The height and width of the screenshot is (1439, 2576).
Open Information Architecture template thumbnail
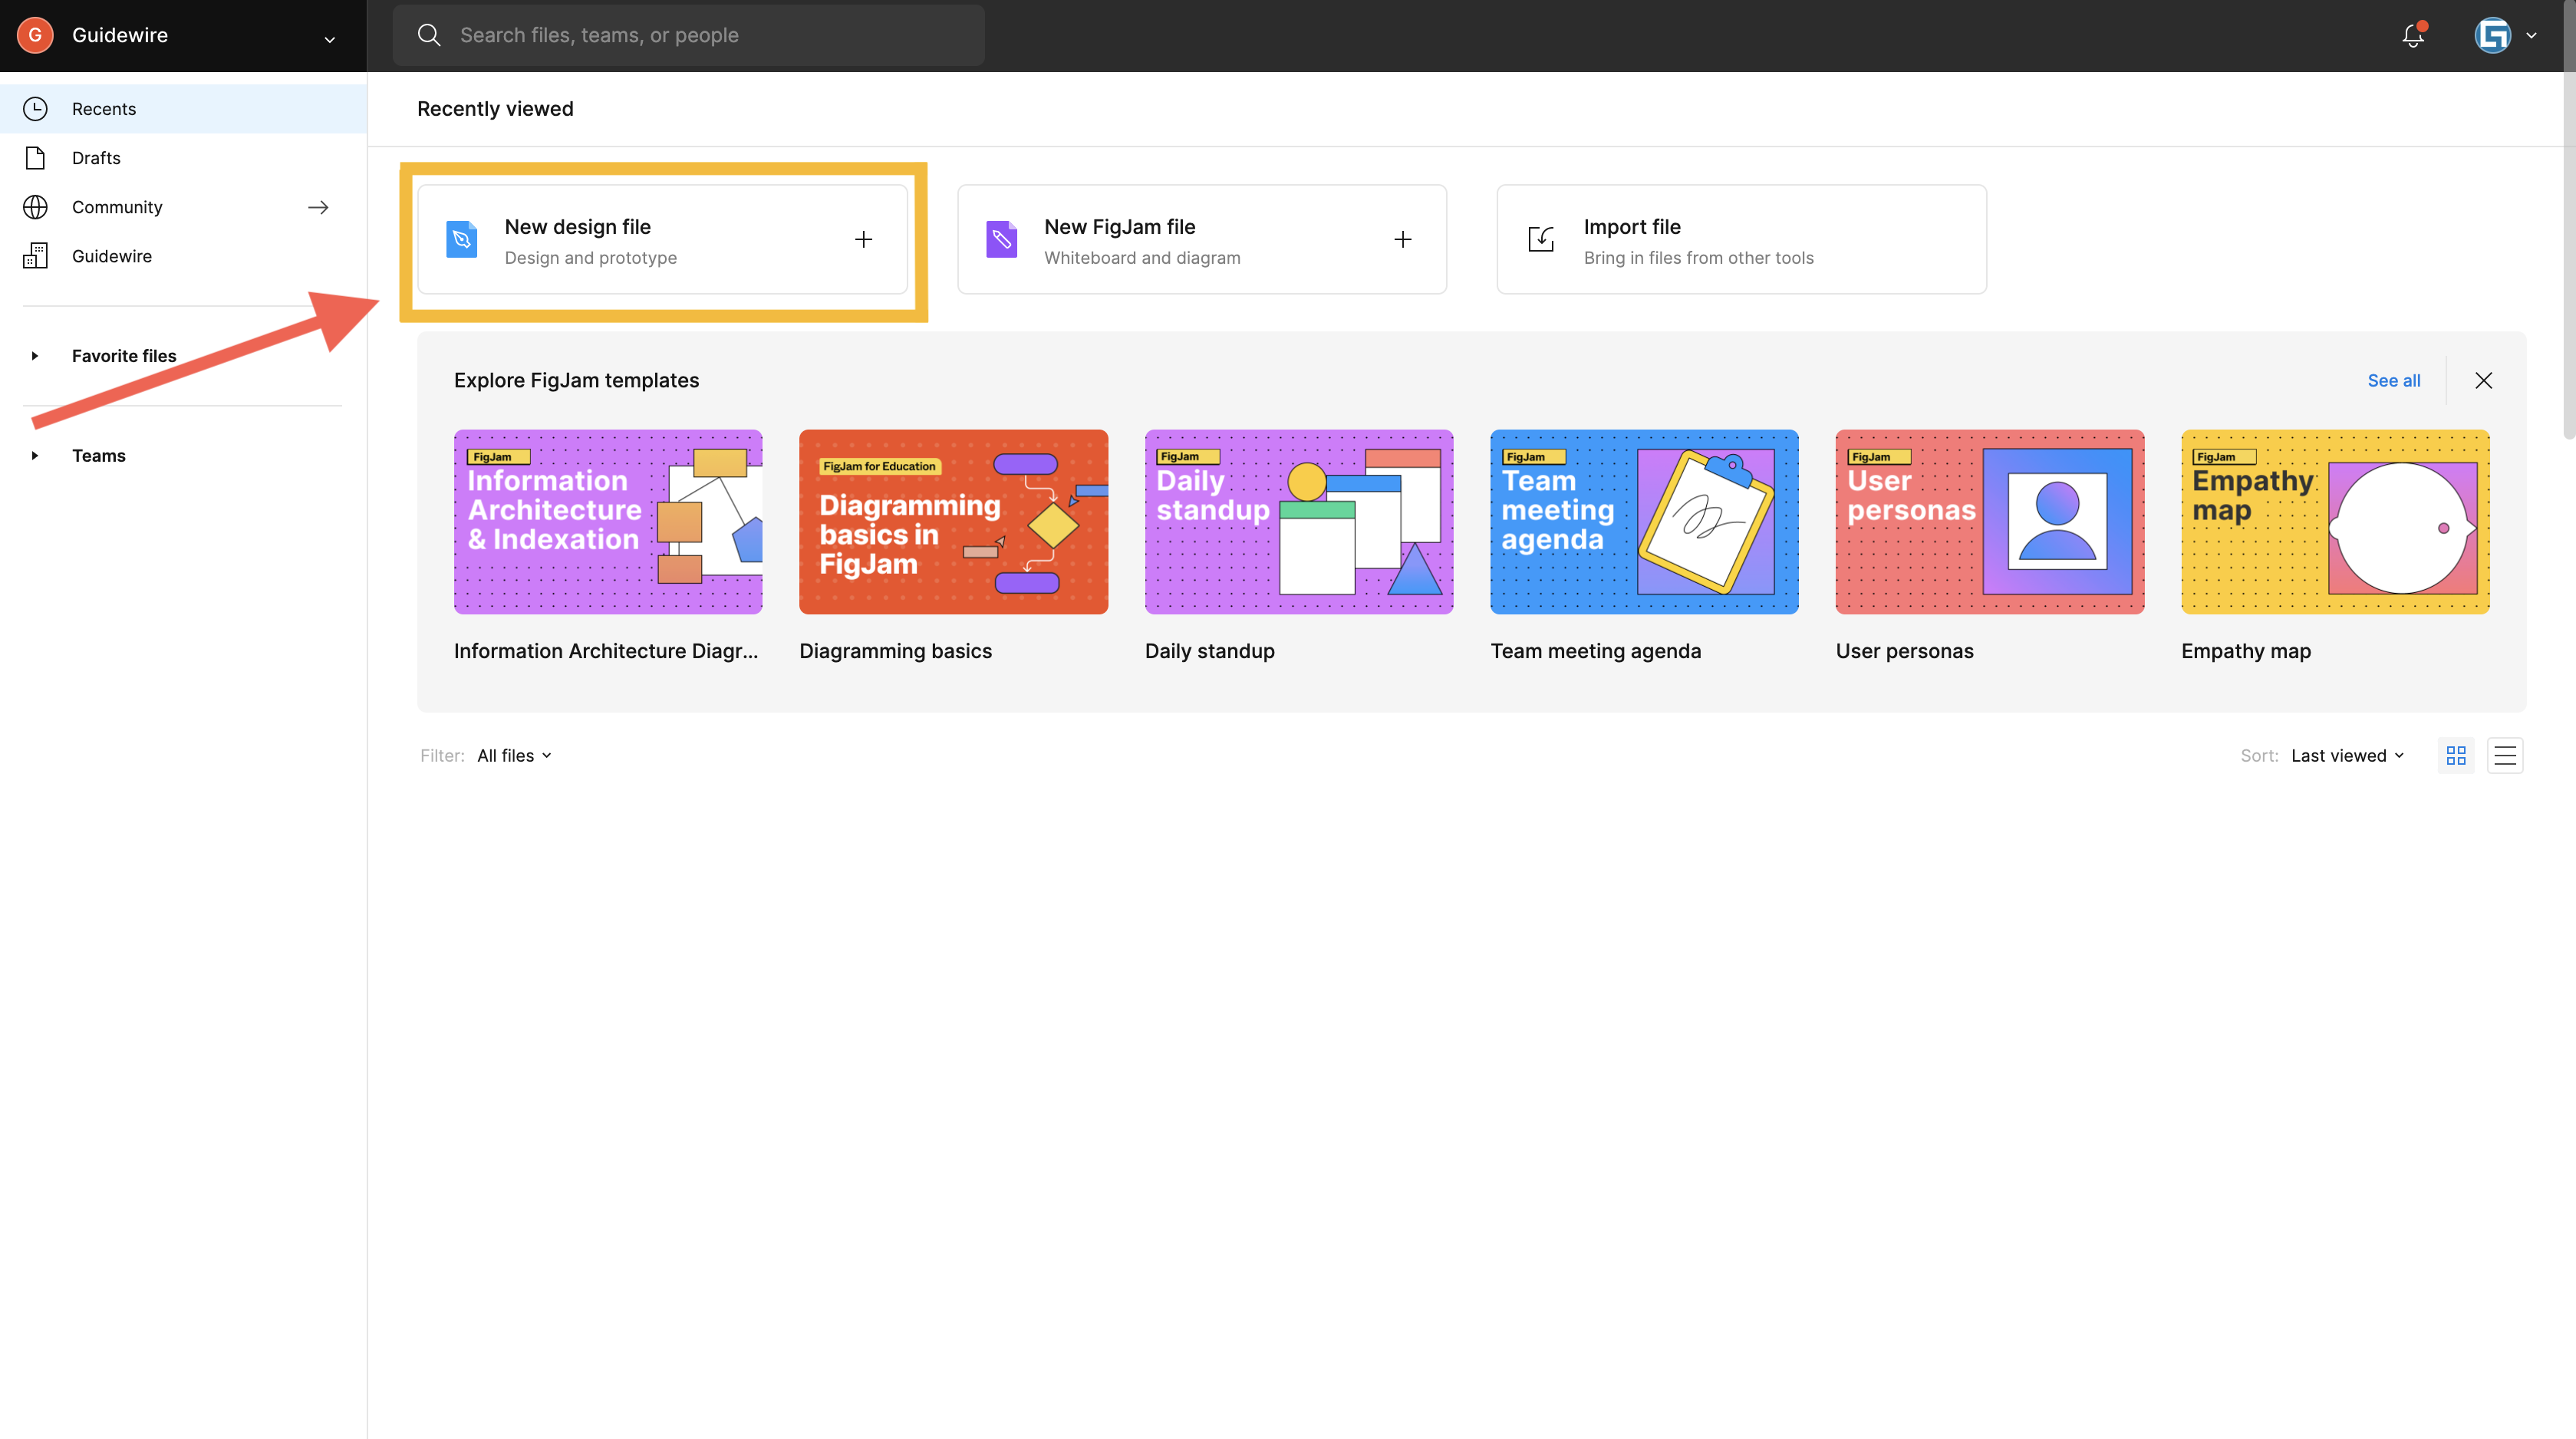[x=608, y=522]
